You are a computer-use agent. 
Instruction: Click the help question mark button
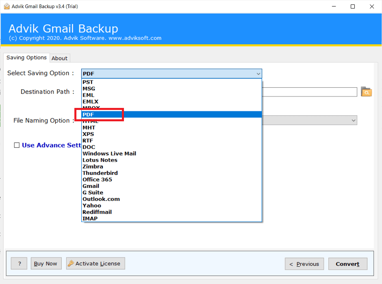tap(19, 263)
